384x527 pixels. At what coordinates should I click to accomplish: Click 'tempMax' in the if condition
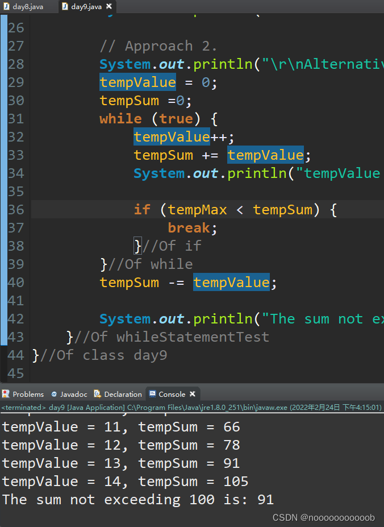(x=198, y=210)
